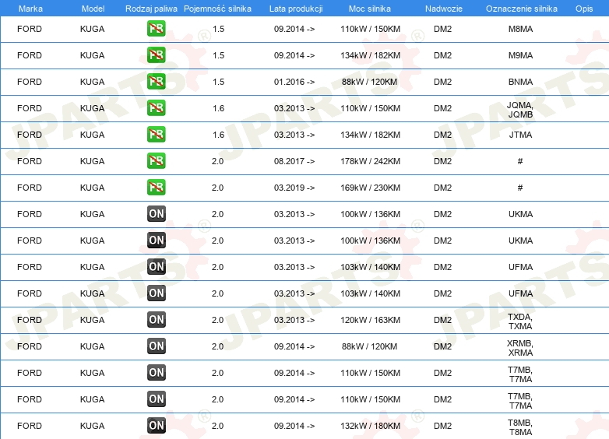Select capacity 2.0 in the 242KM row
This screenshot has width=609, height=439.
(x=217, y=161)
